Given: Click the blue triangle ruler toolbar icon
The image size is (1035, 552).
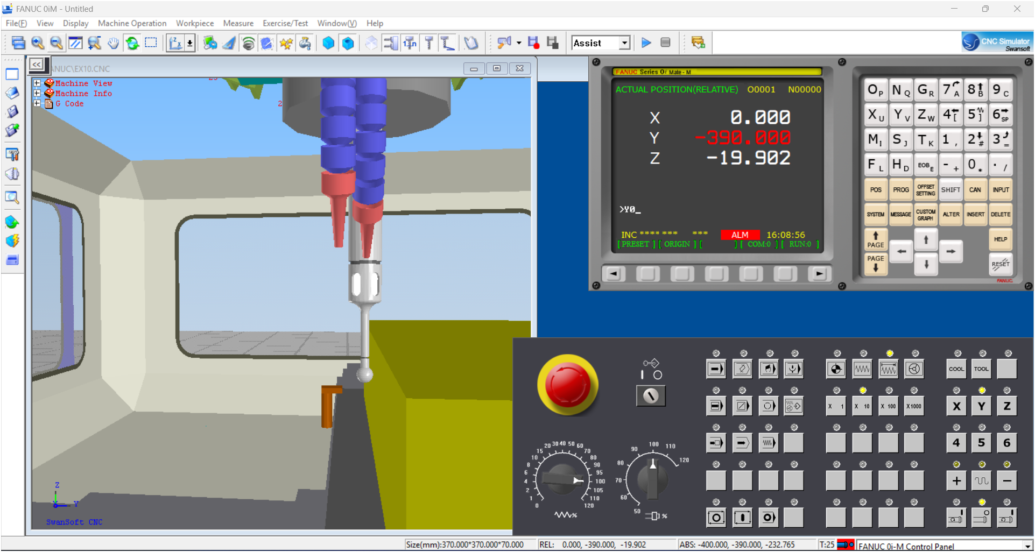Looking at the screenshot, I should pos(229,43).
